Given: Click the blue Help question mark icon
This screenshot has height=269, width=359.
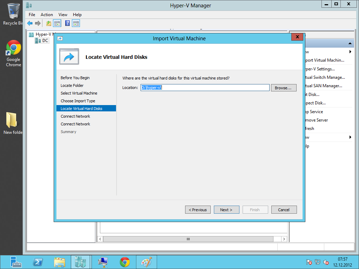Looking at the screenshot, I should point(67,23).
